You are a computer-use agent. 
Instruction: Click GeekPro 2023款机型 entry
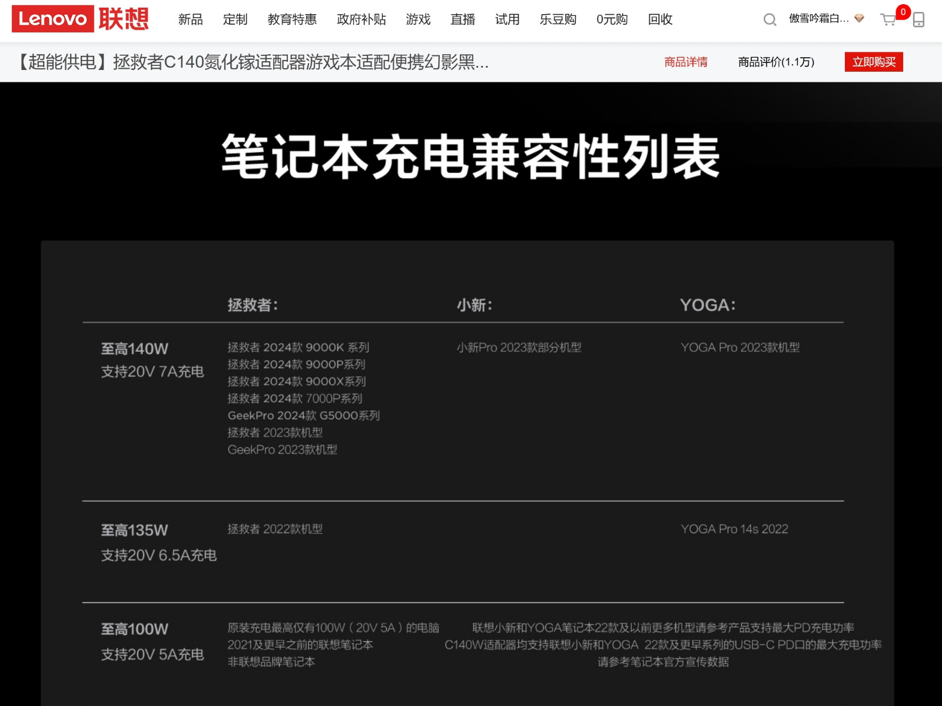tap(283, 449)
